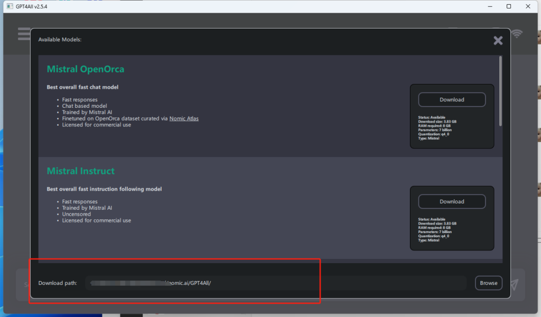Focus the Download path text field
Image resolution: width=541 pixels, height=317 pixels.
coord(275,283)
